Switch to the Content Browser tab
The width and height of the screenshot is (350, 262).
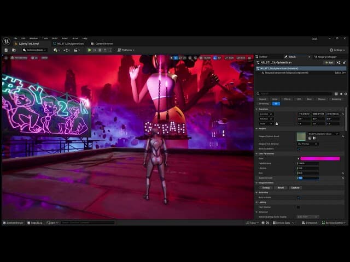coord(102,44)
